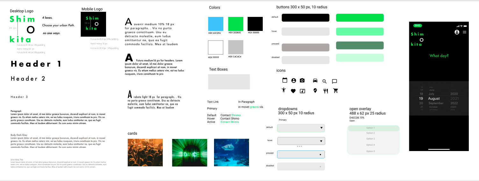Tap the profile icon in the phone mockup
The image size is (479, 181).
point(457,32)
